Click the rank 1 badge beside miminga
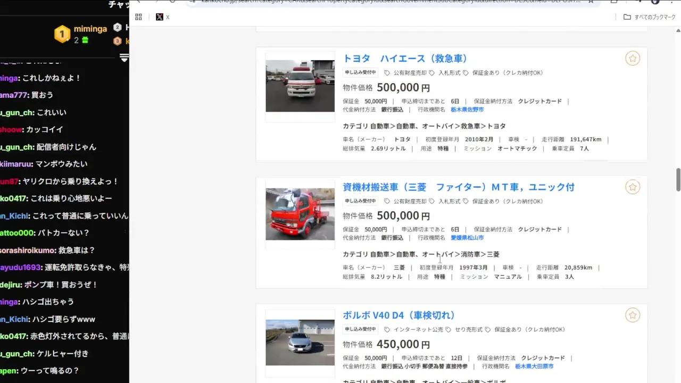The image size is (681, 383). pos(62,35)
